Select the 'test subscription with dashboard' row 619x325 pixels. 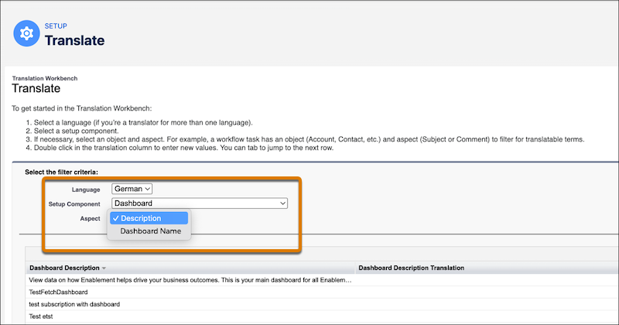coord(74,304)
